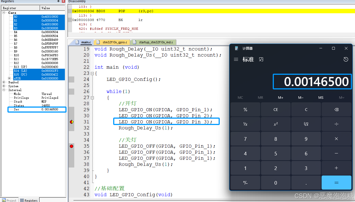Click the calculator plus/minus sign key
Image resolution: width=355 pixels, height=202 pixels.
coord(245,183)
